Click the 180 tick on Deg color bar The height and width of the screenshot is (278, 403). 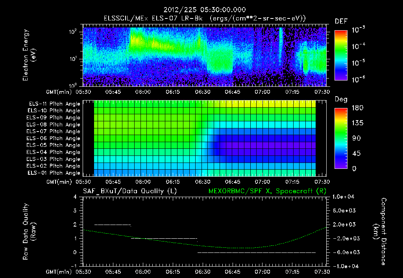click(357, 108)
